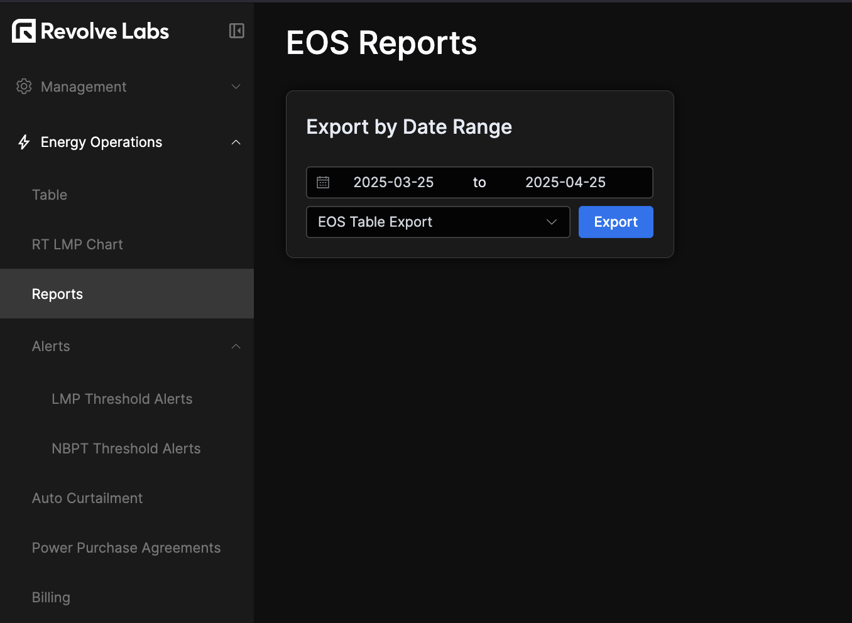Screen dimensions: 852x623
Task: Select the start date field showing 2025-03-25
Action: (393, 182)
